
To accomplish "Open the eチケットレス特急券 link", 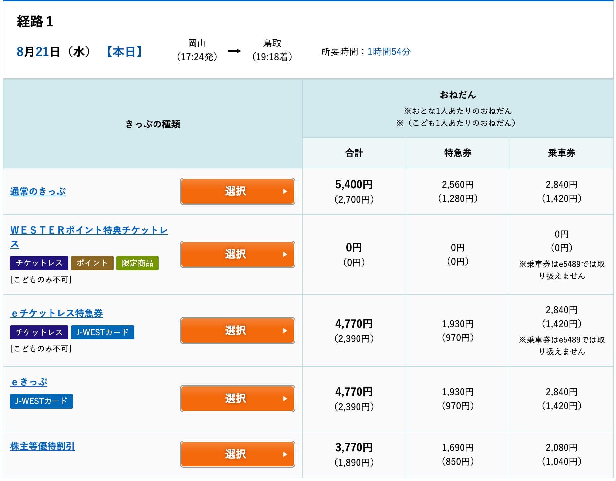I will [x=56, y=313].
